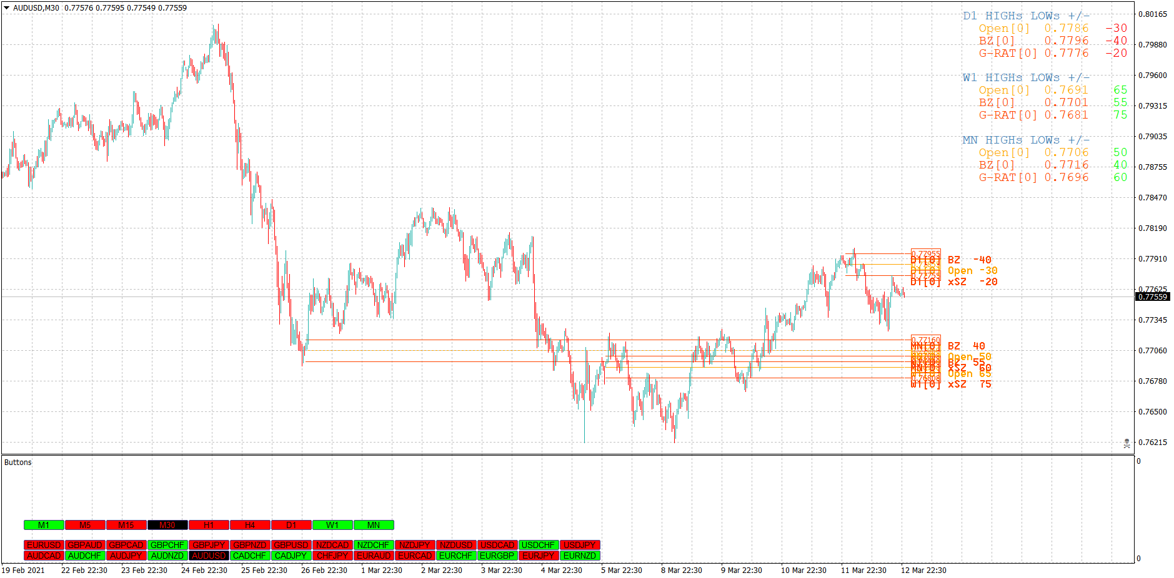Image resolution: width=1174 pixels, height=578 pixels.
Task: Switch to the NZDUSD pair
Action: pyautogui.click(x=456, y=545)
